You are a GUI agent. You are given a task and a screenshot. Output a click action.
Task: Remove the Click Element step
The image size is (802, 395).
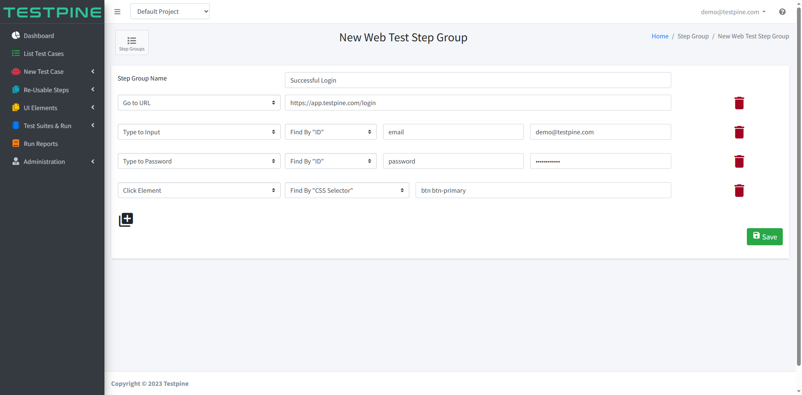tap(739, 191)
